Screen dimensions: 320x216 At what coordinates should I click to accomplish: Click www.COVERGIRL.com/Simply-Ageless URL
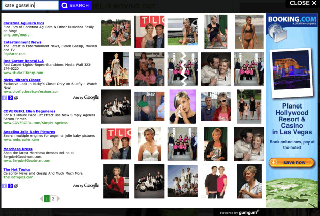point(36,123)
